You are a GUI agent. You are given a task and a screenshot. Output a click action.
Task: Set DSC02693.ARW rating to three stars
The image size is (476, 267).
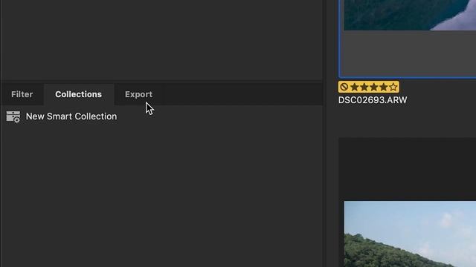point(373,88)
